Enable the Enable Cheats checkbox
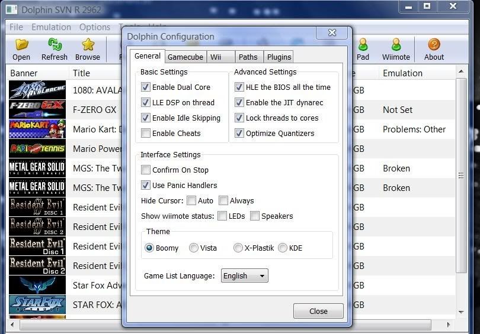The image size is (480, 334). (146, 133)
